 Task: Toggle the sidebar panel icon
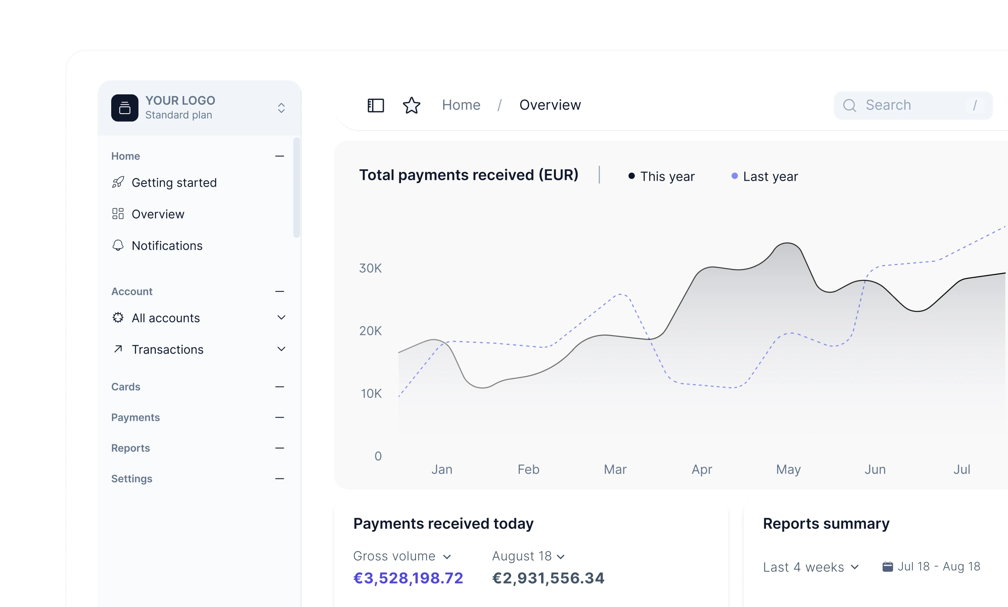pyautogui.click(x=375, y=106)
